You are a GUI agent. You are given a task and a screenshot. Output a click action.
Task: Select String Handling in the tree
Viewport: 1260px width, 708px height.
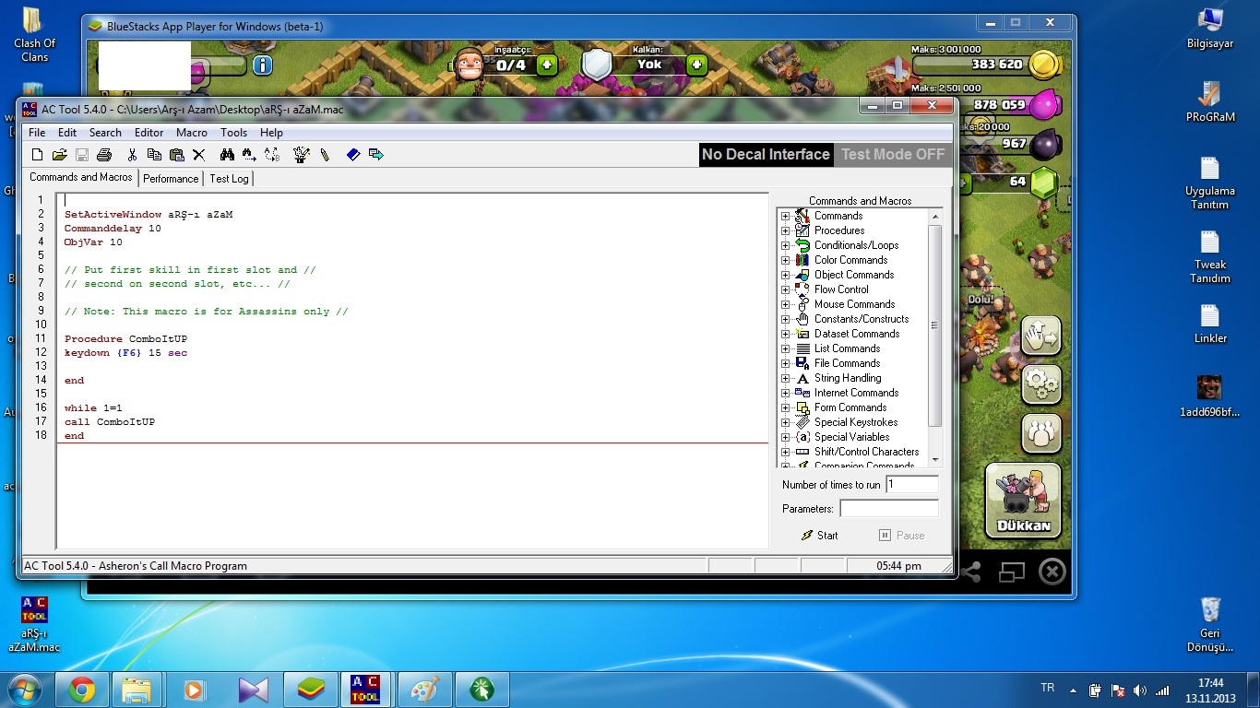[x=848, y=378]
